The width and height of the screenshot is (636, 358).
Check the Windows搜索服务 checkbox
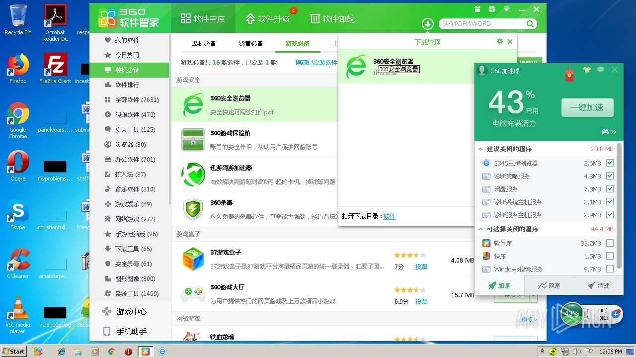tap(610, 269)
